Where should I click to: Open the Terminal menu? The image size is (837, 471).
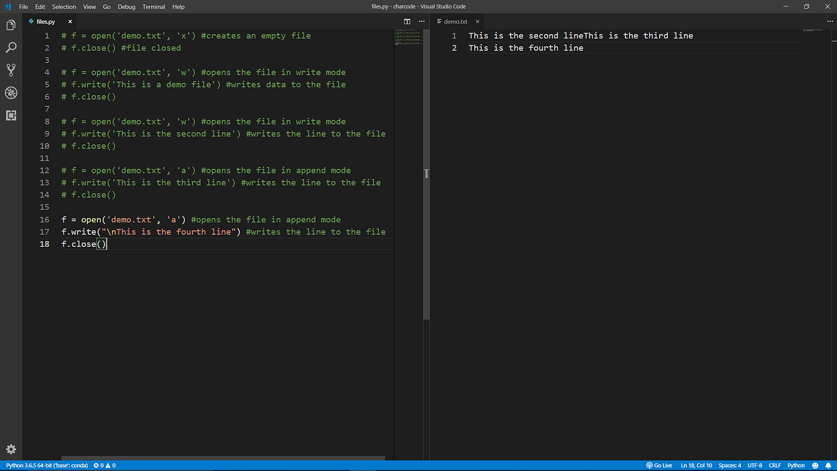pyautogui.click(x=153, y=7)
